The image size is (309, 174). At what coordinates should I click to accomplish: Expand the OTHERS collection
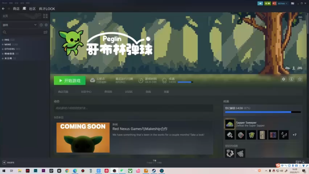pos(3,49)
